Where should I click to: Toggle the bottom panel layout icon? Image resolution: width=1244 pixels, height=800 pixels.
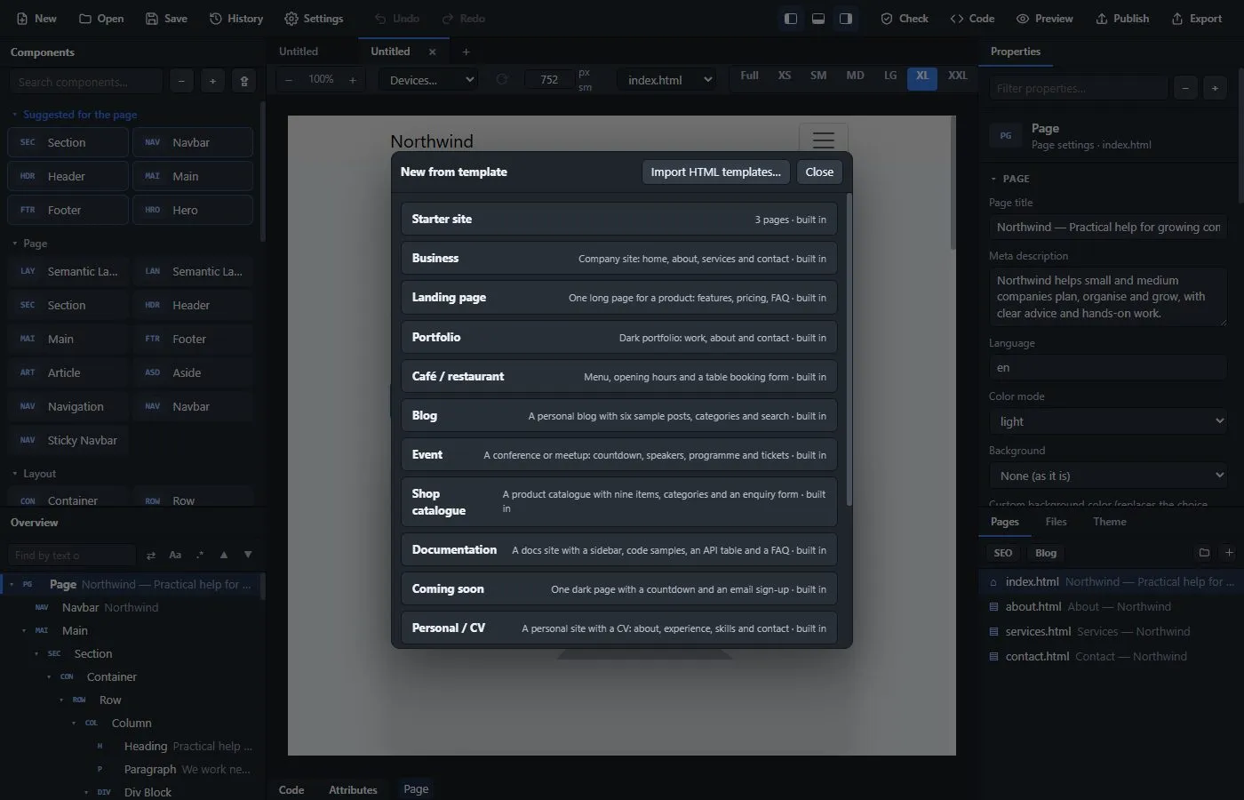click(x=818, y=19)
